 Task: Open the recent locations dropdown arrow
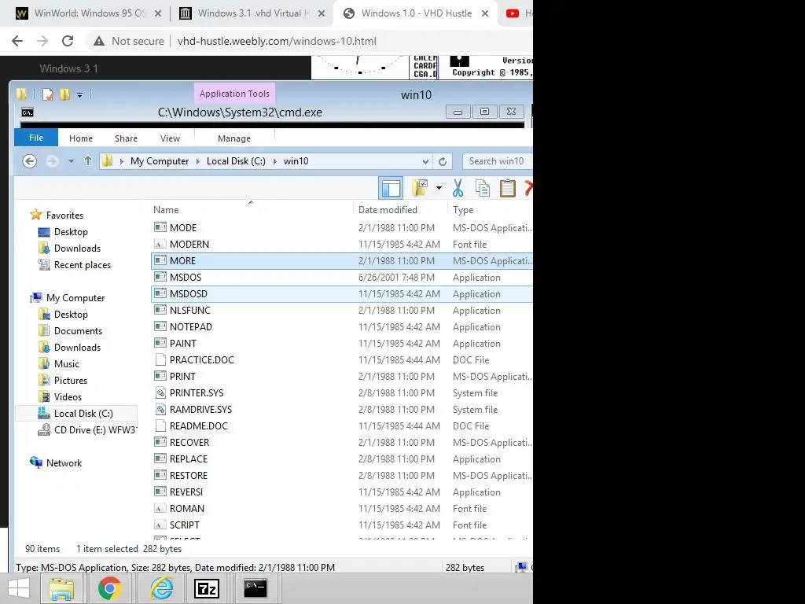point(71,161)
